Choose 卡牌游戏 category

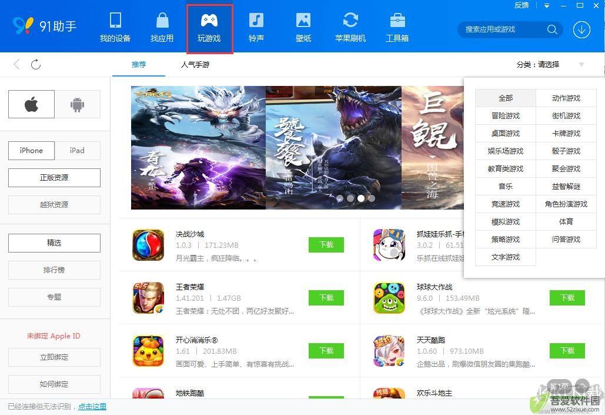tap(566, 133)
